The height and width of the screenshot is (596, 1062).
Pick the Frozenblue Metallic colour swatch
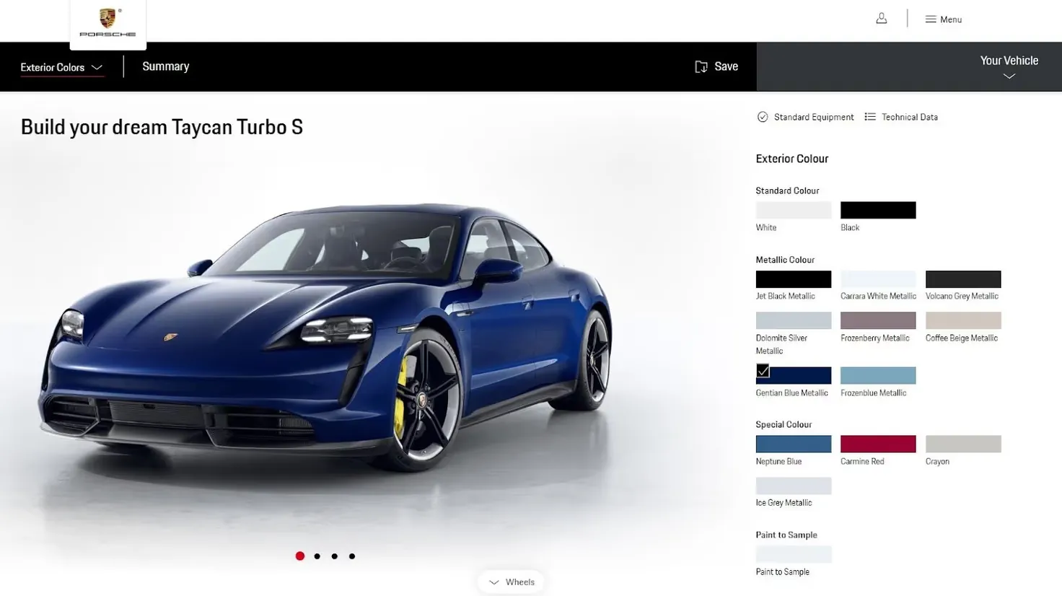click(x=878, y=375)
